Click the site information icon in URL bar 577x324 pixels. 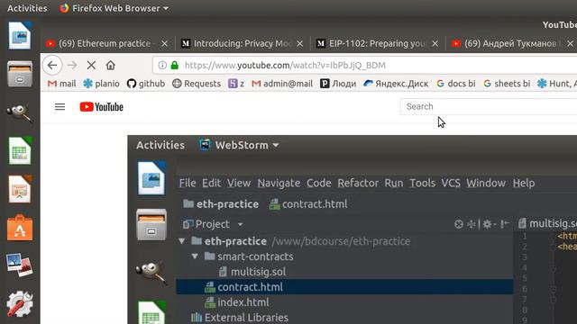(162, 65)
